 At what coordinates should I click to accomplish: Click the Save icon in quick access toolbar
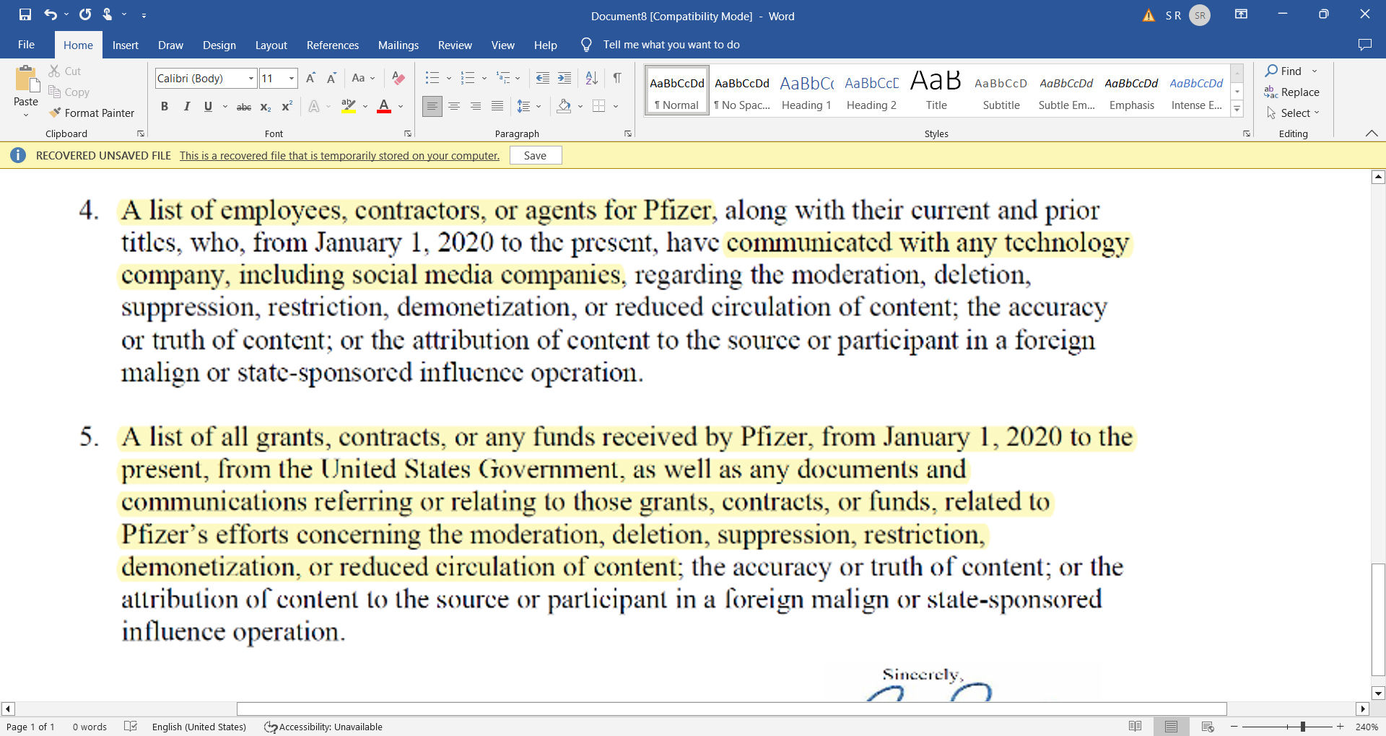pos(25,14)
